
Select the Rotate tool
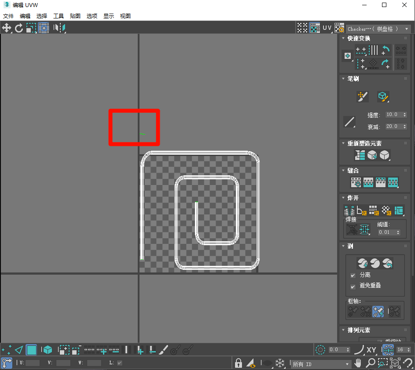[x=19, y=28]
